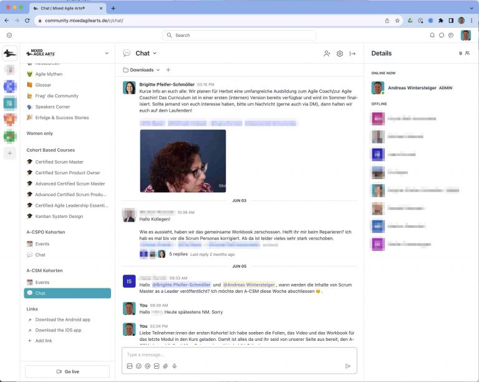
Task: Click the emoji picker in message box
Action: click(138, 366)
